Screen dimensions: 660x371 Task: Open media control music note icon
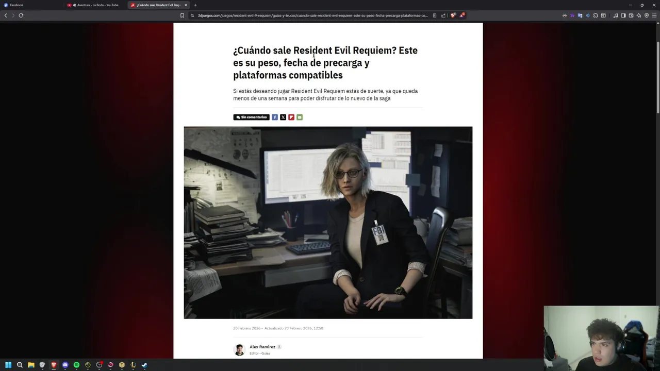click(616, 15)
